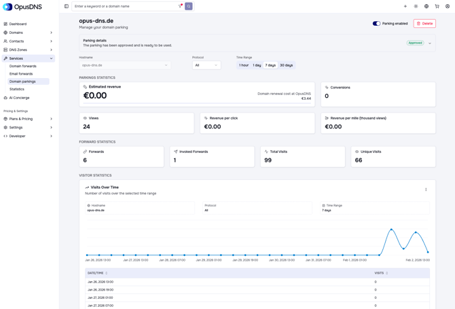Open the language globe icon
Screen dimensions: 455x309
(426, 6)
